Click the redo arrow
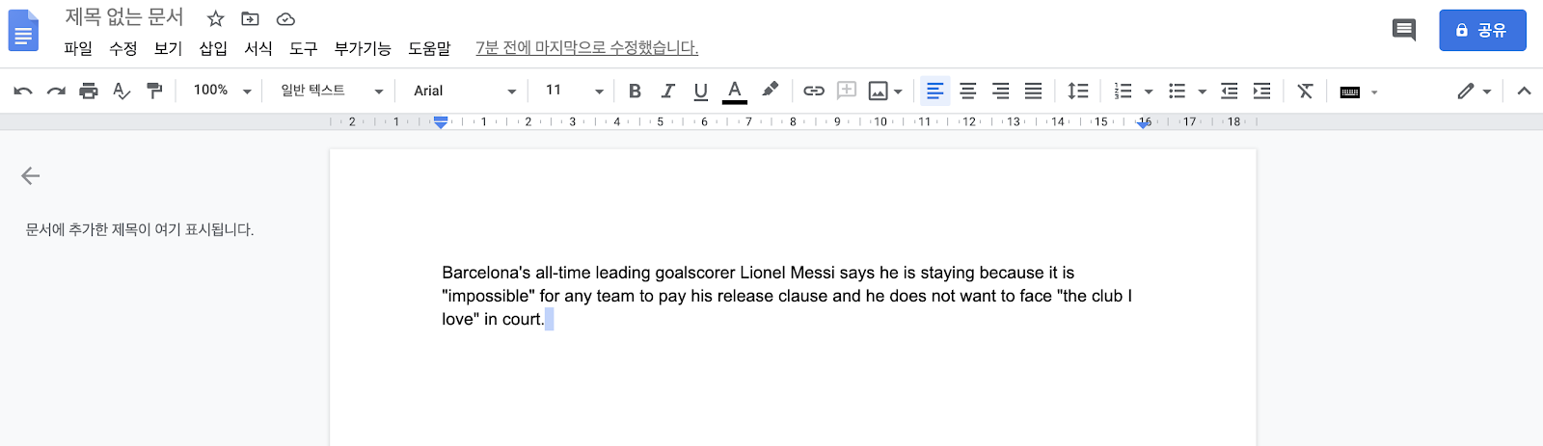 pos(56,91)
